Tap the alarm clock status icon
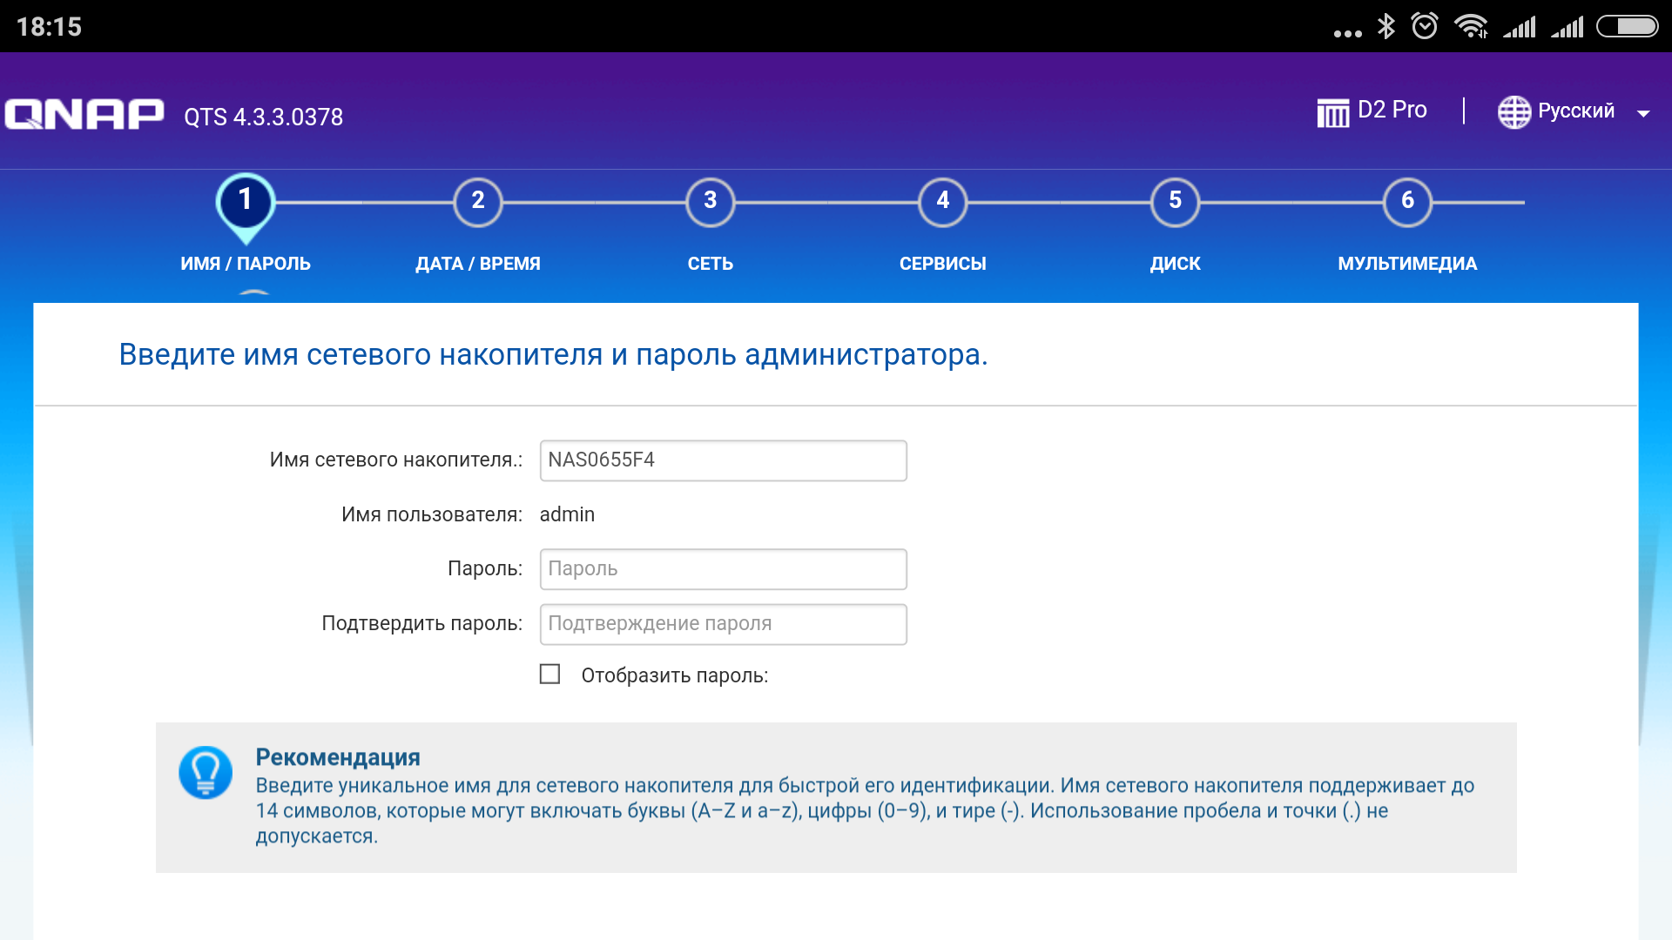Screen dimensions: 1672x940 [x=1425, y=26]
